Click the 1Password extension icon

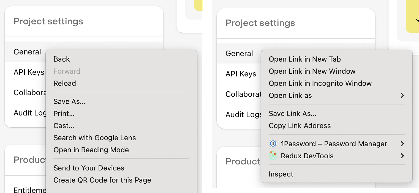click(273, 144)
